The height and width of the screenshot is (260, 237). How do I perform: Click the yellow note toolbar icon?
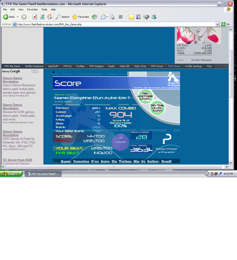[x=131, y=17]
